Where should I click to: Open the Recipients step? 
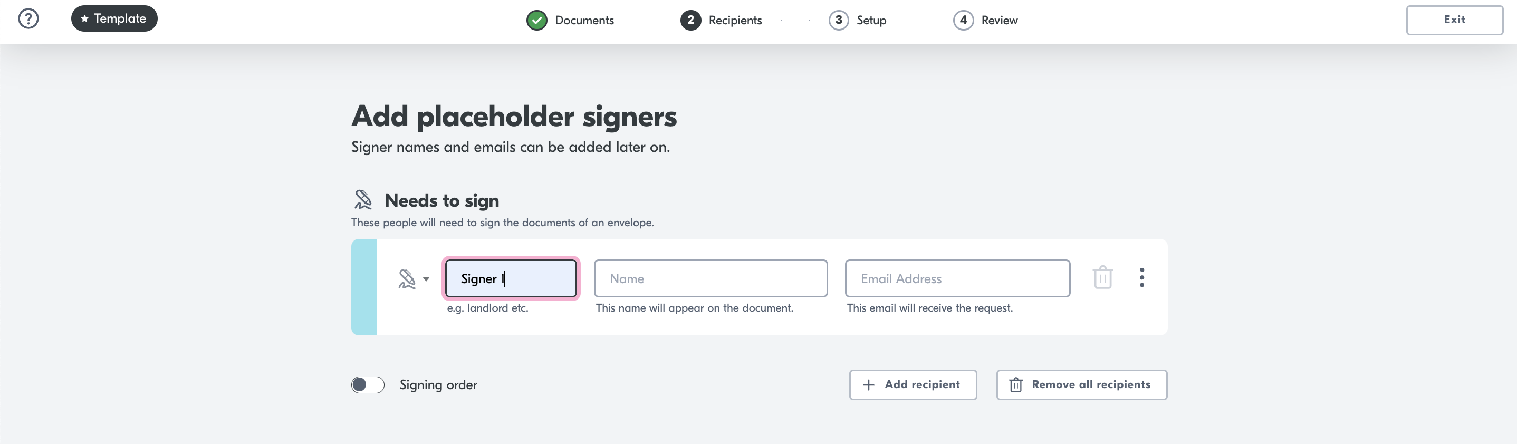pyautogui.click(x=735, y=20)
